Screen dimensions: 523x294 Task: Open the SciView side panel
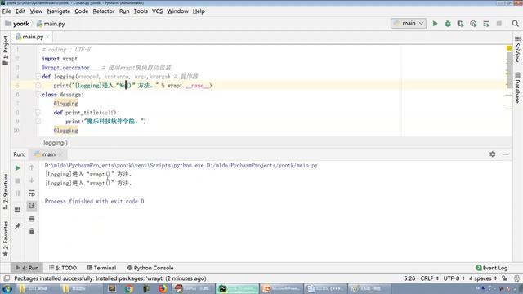click(x=517, y=49)
